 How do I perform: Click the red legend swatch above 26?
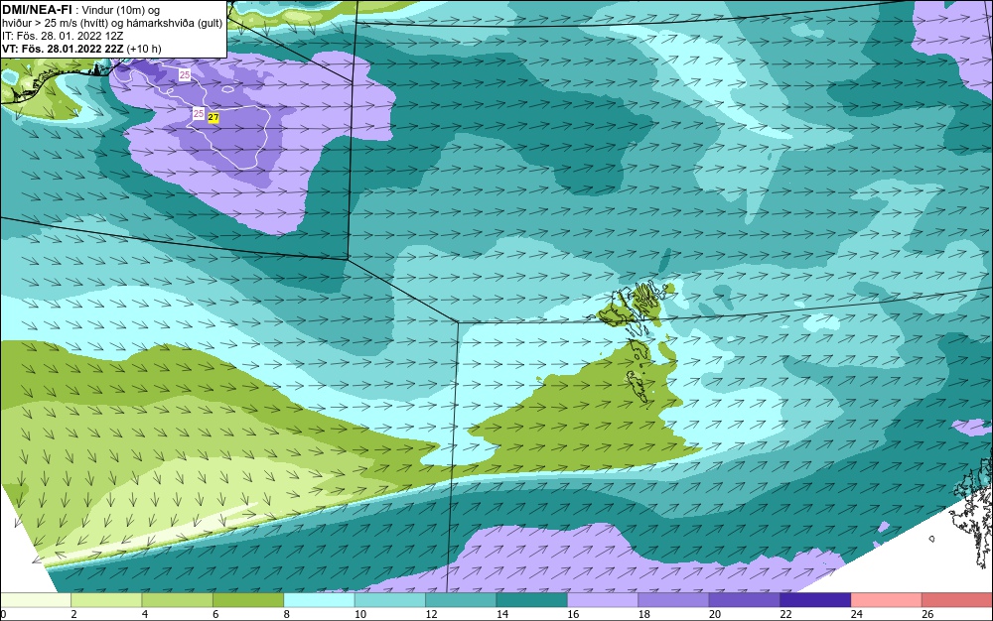coord(957,600)
